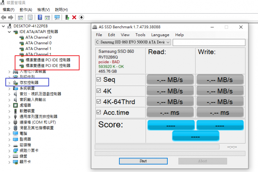
Task: Uncheck the Seq benchmark checkbox
Action: [99, 80]
